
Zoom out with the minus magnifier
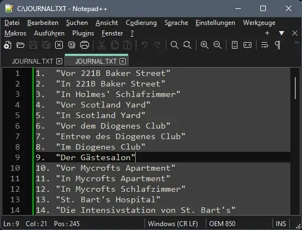click(x=217, y=45)
